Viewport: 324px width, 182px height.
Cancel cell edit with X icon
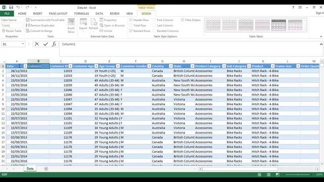37,44
